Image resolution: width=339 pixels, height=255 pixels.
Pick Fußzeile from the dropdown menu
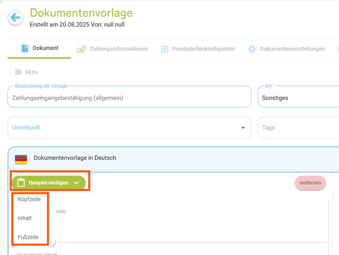(x=28, y=237)
